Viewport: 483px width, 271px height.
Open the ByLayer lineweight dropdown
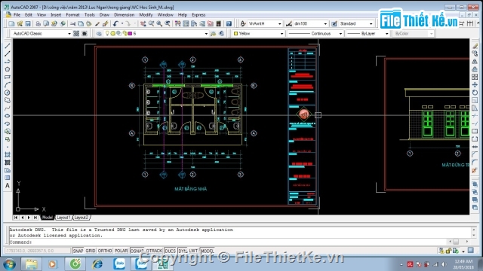[x=387, y=33]
